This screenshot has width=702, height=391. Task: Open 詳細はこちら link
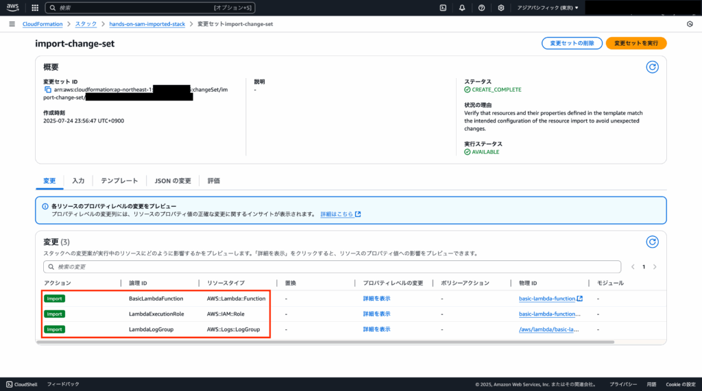pos(340,214)
